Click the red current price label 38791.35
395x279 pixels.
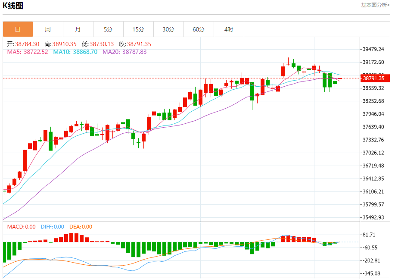tap(375, 78)
